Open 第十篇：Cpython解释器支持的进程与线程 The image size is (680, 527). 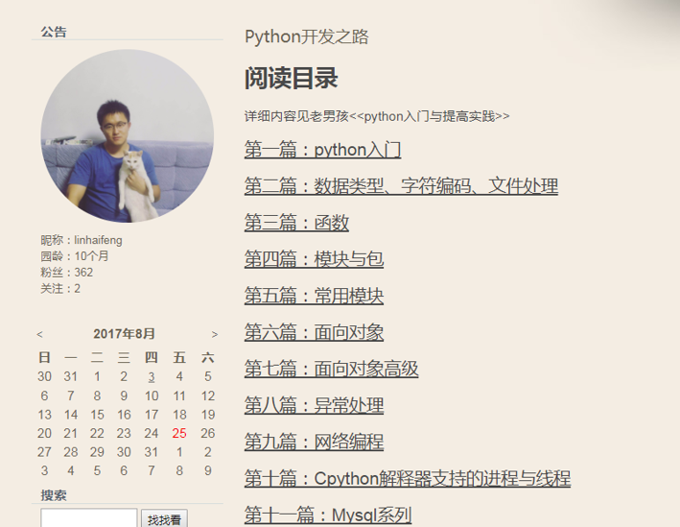click(408, 478)
